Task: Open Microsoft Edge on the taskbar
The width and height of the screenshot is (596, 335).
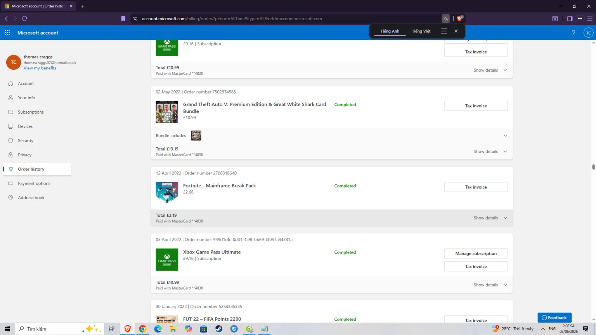Action: coord(158,329)
